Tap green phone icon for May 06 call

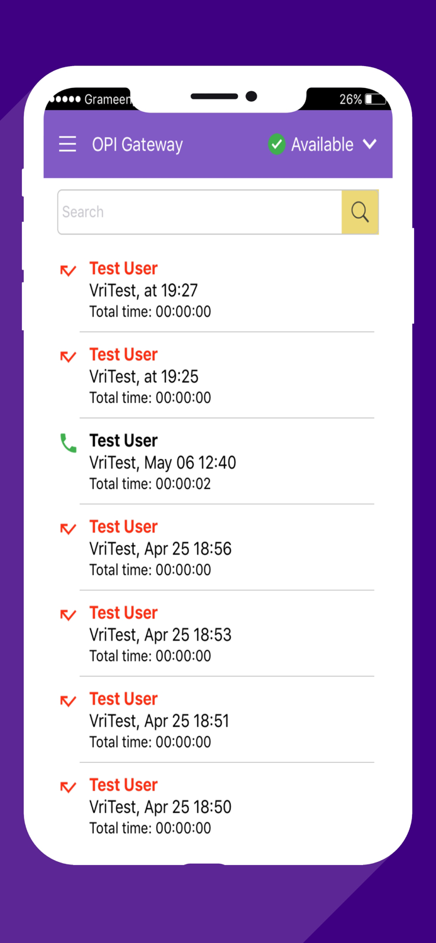pyautogui.click(x=68, y=444)
